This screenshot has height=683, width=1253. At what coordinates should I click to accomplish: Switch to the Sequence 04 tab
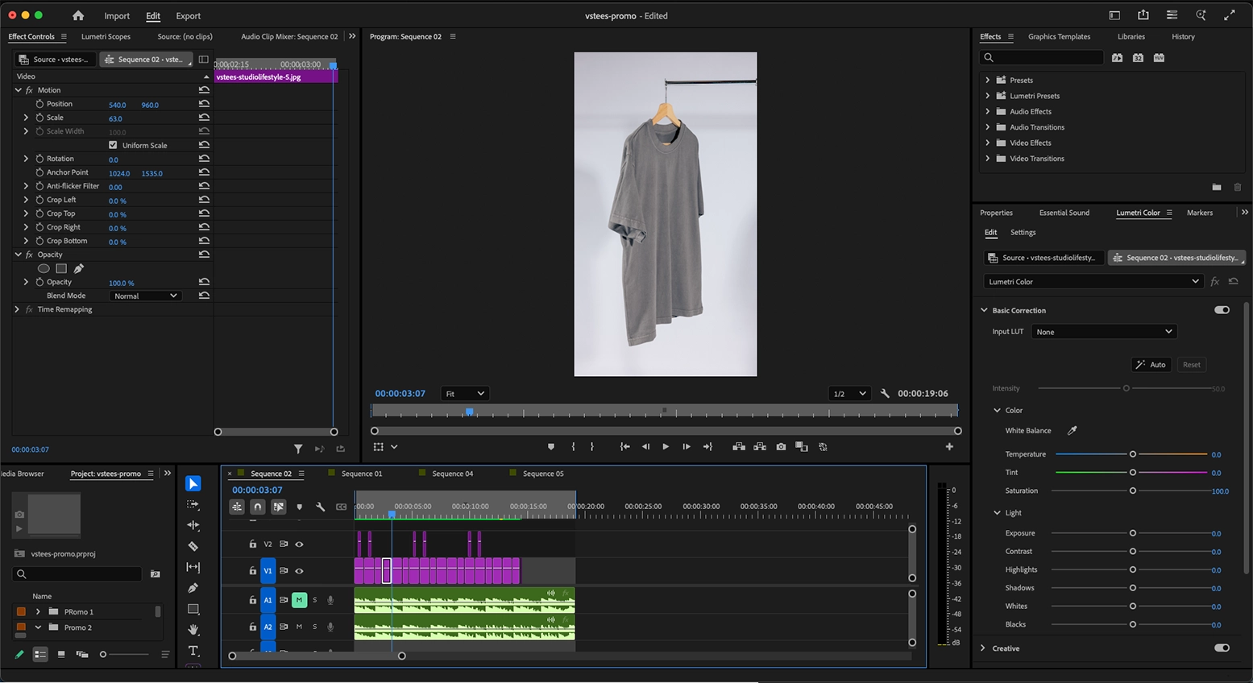pyautogui.click(x=452, y=474)
